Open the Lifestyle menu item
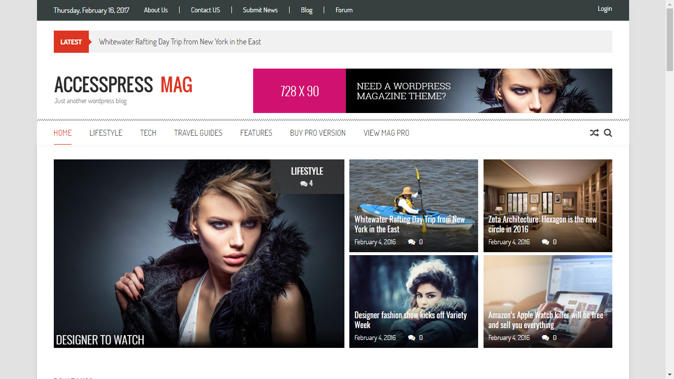This screenshot has width=674, height=379. (106, 133)
